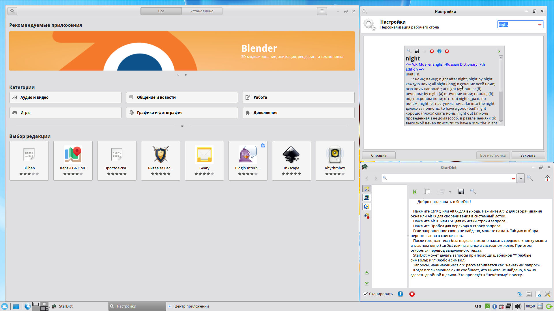Click red quit icon in StarDict bottom bar
The width and height of the screenshot is (554, 311).
pyautogui.click(x=412, y=294)
